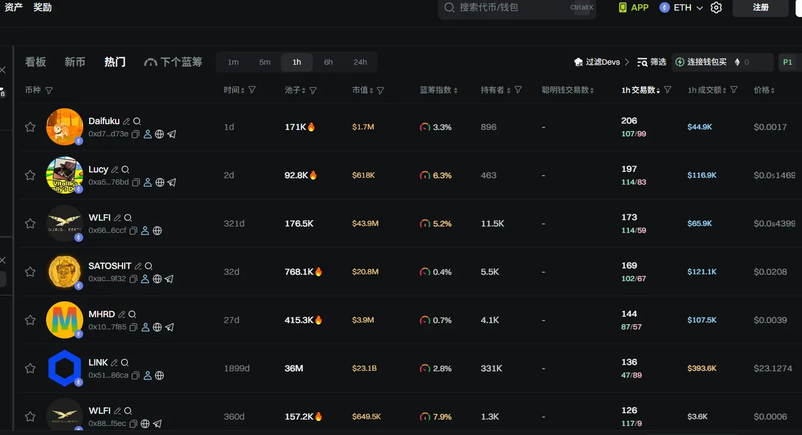Open the 筛选 filter button
Viewport: 802px width, 435px height.
tap(651, 62)
